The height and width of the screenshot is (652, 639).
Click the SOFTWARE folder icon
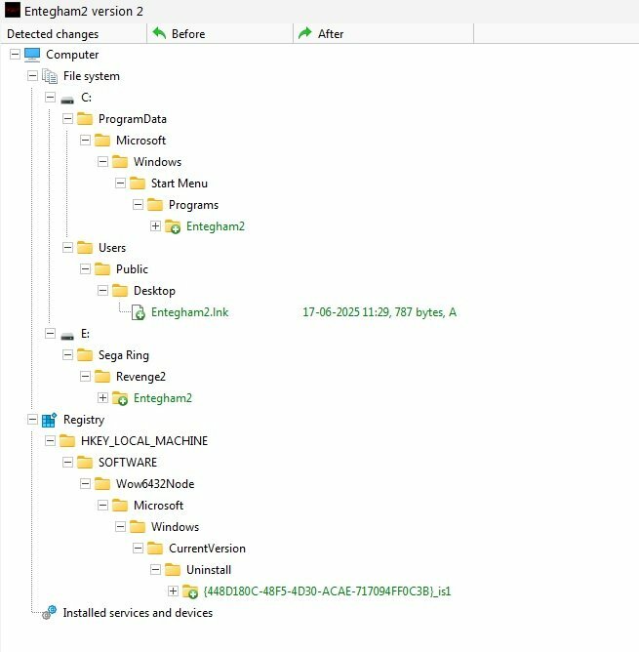click(85, 463)
